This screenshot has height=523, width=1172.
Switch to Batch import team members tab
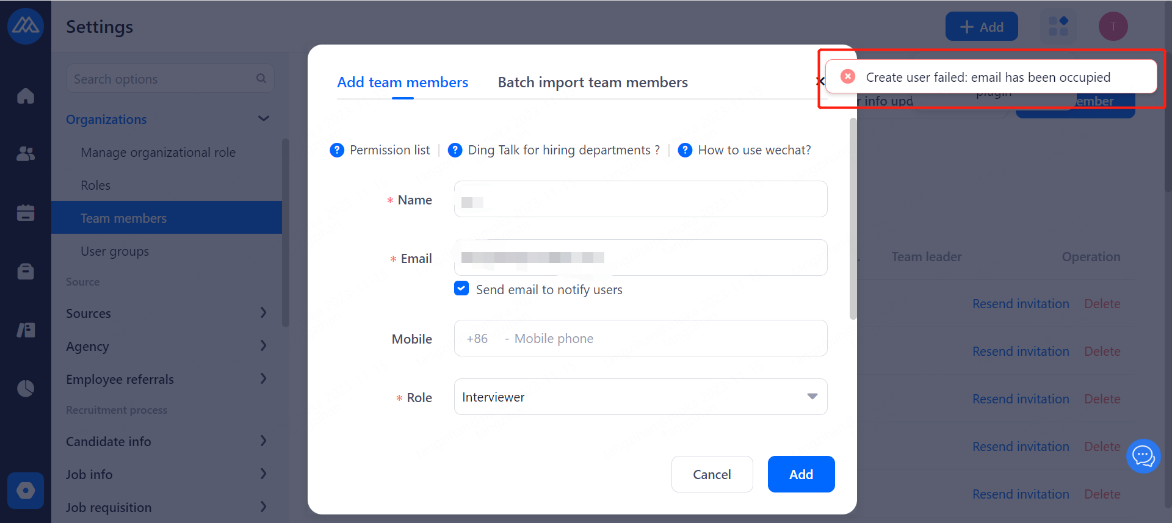pyautogui.click(x=593, y=82)
